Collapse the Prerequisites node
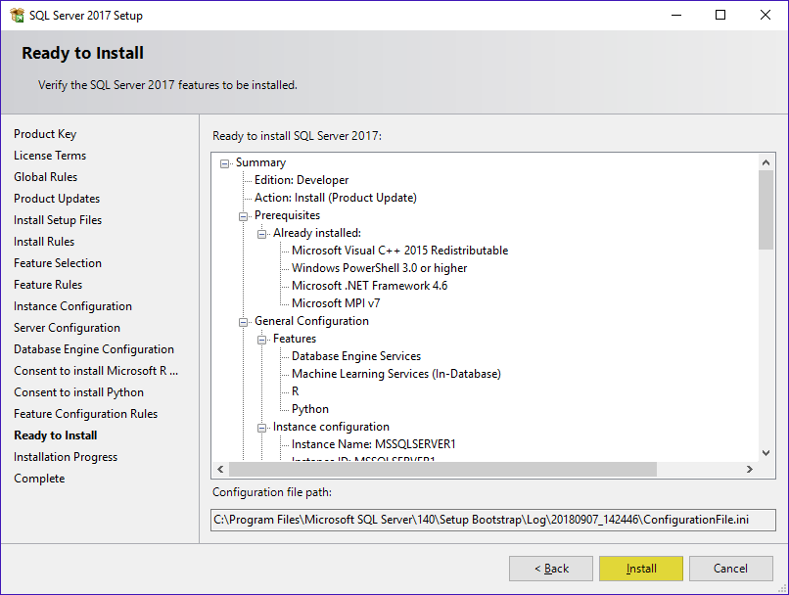 point(243,216)
